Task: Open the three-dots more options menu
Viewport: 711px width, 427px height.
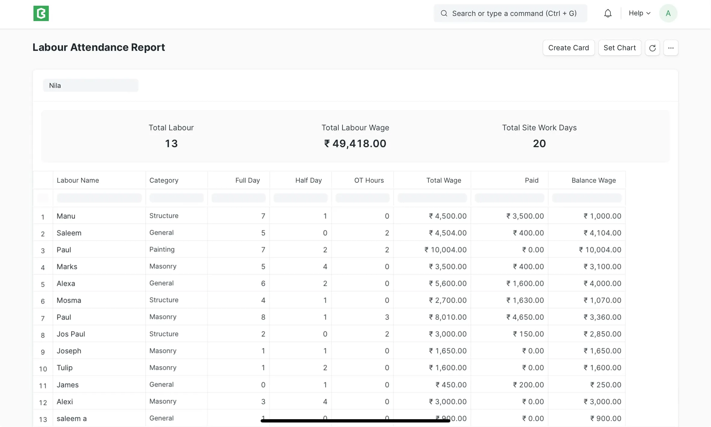Action: click(x=671, y=48)
